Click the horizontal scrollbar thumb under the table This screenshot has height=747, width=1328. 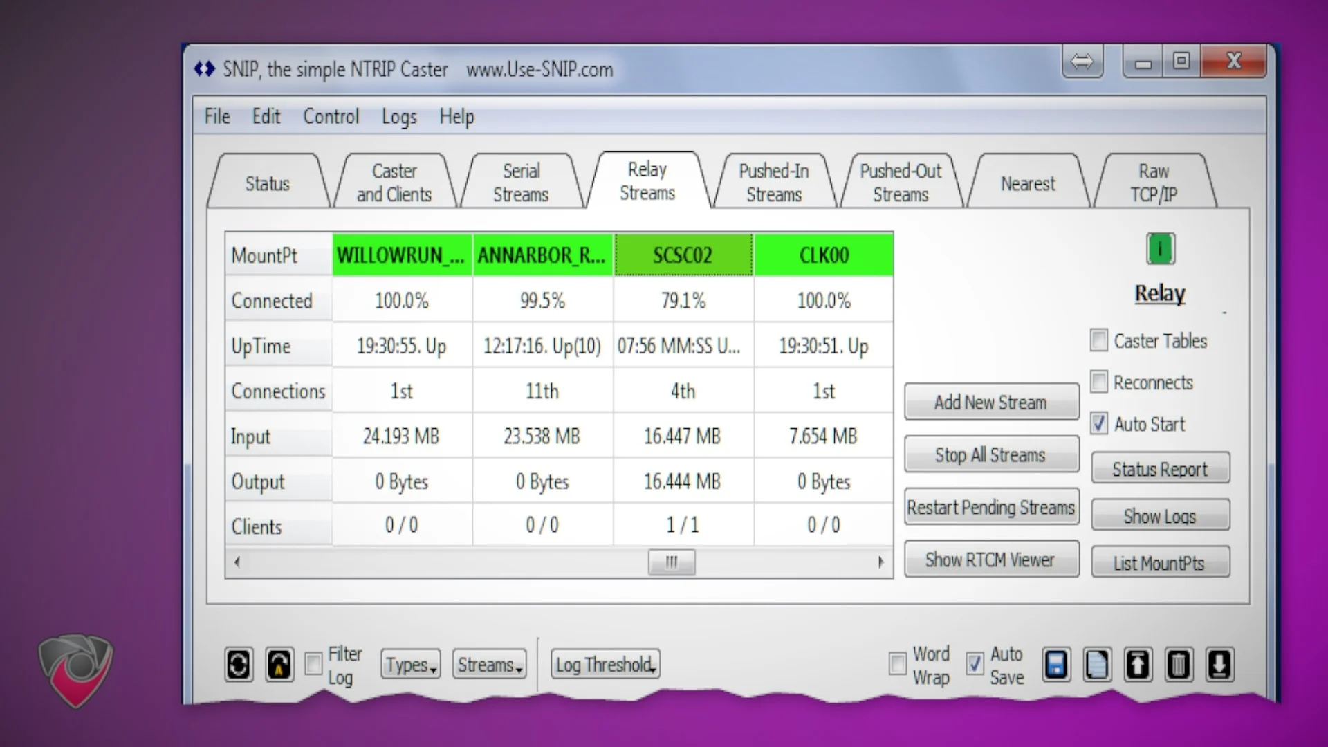coord(672,562)
